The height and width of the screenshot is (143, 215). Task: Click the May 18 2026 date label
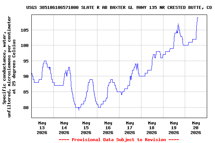(152, 128)
